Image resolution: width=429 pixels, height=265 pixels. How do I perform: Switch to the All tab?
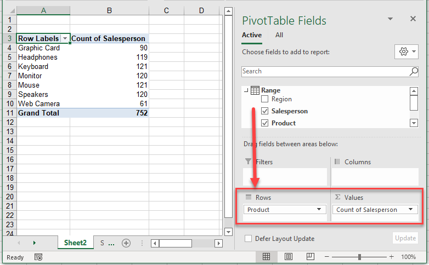pos(279,35)
